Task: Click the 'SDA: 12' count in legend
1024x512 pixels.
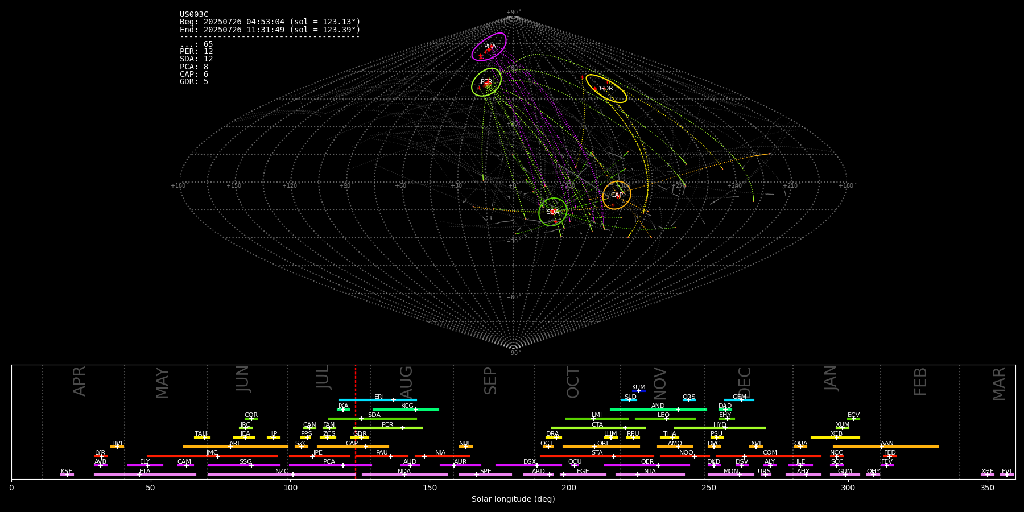Action: click(x=196, y=59)
